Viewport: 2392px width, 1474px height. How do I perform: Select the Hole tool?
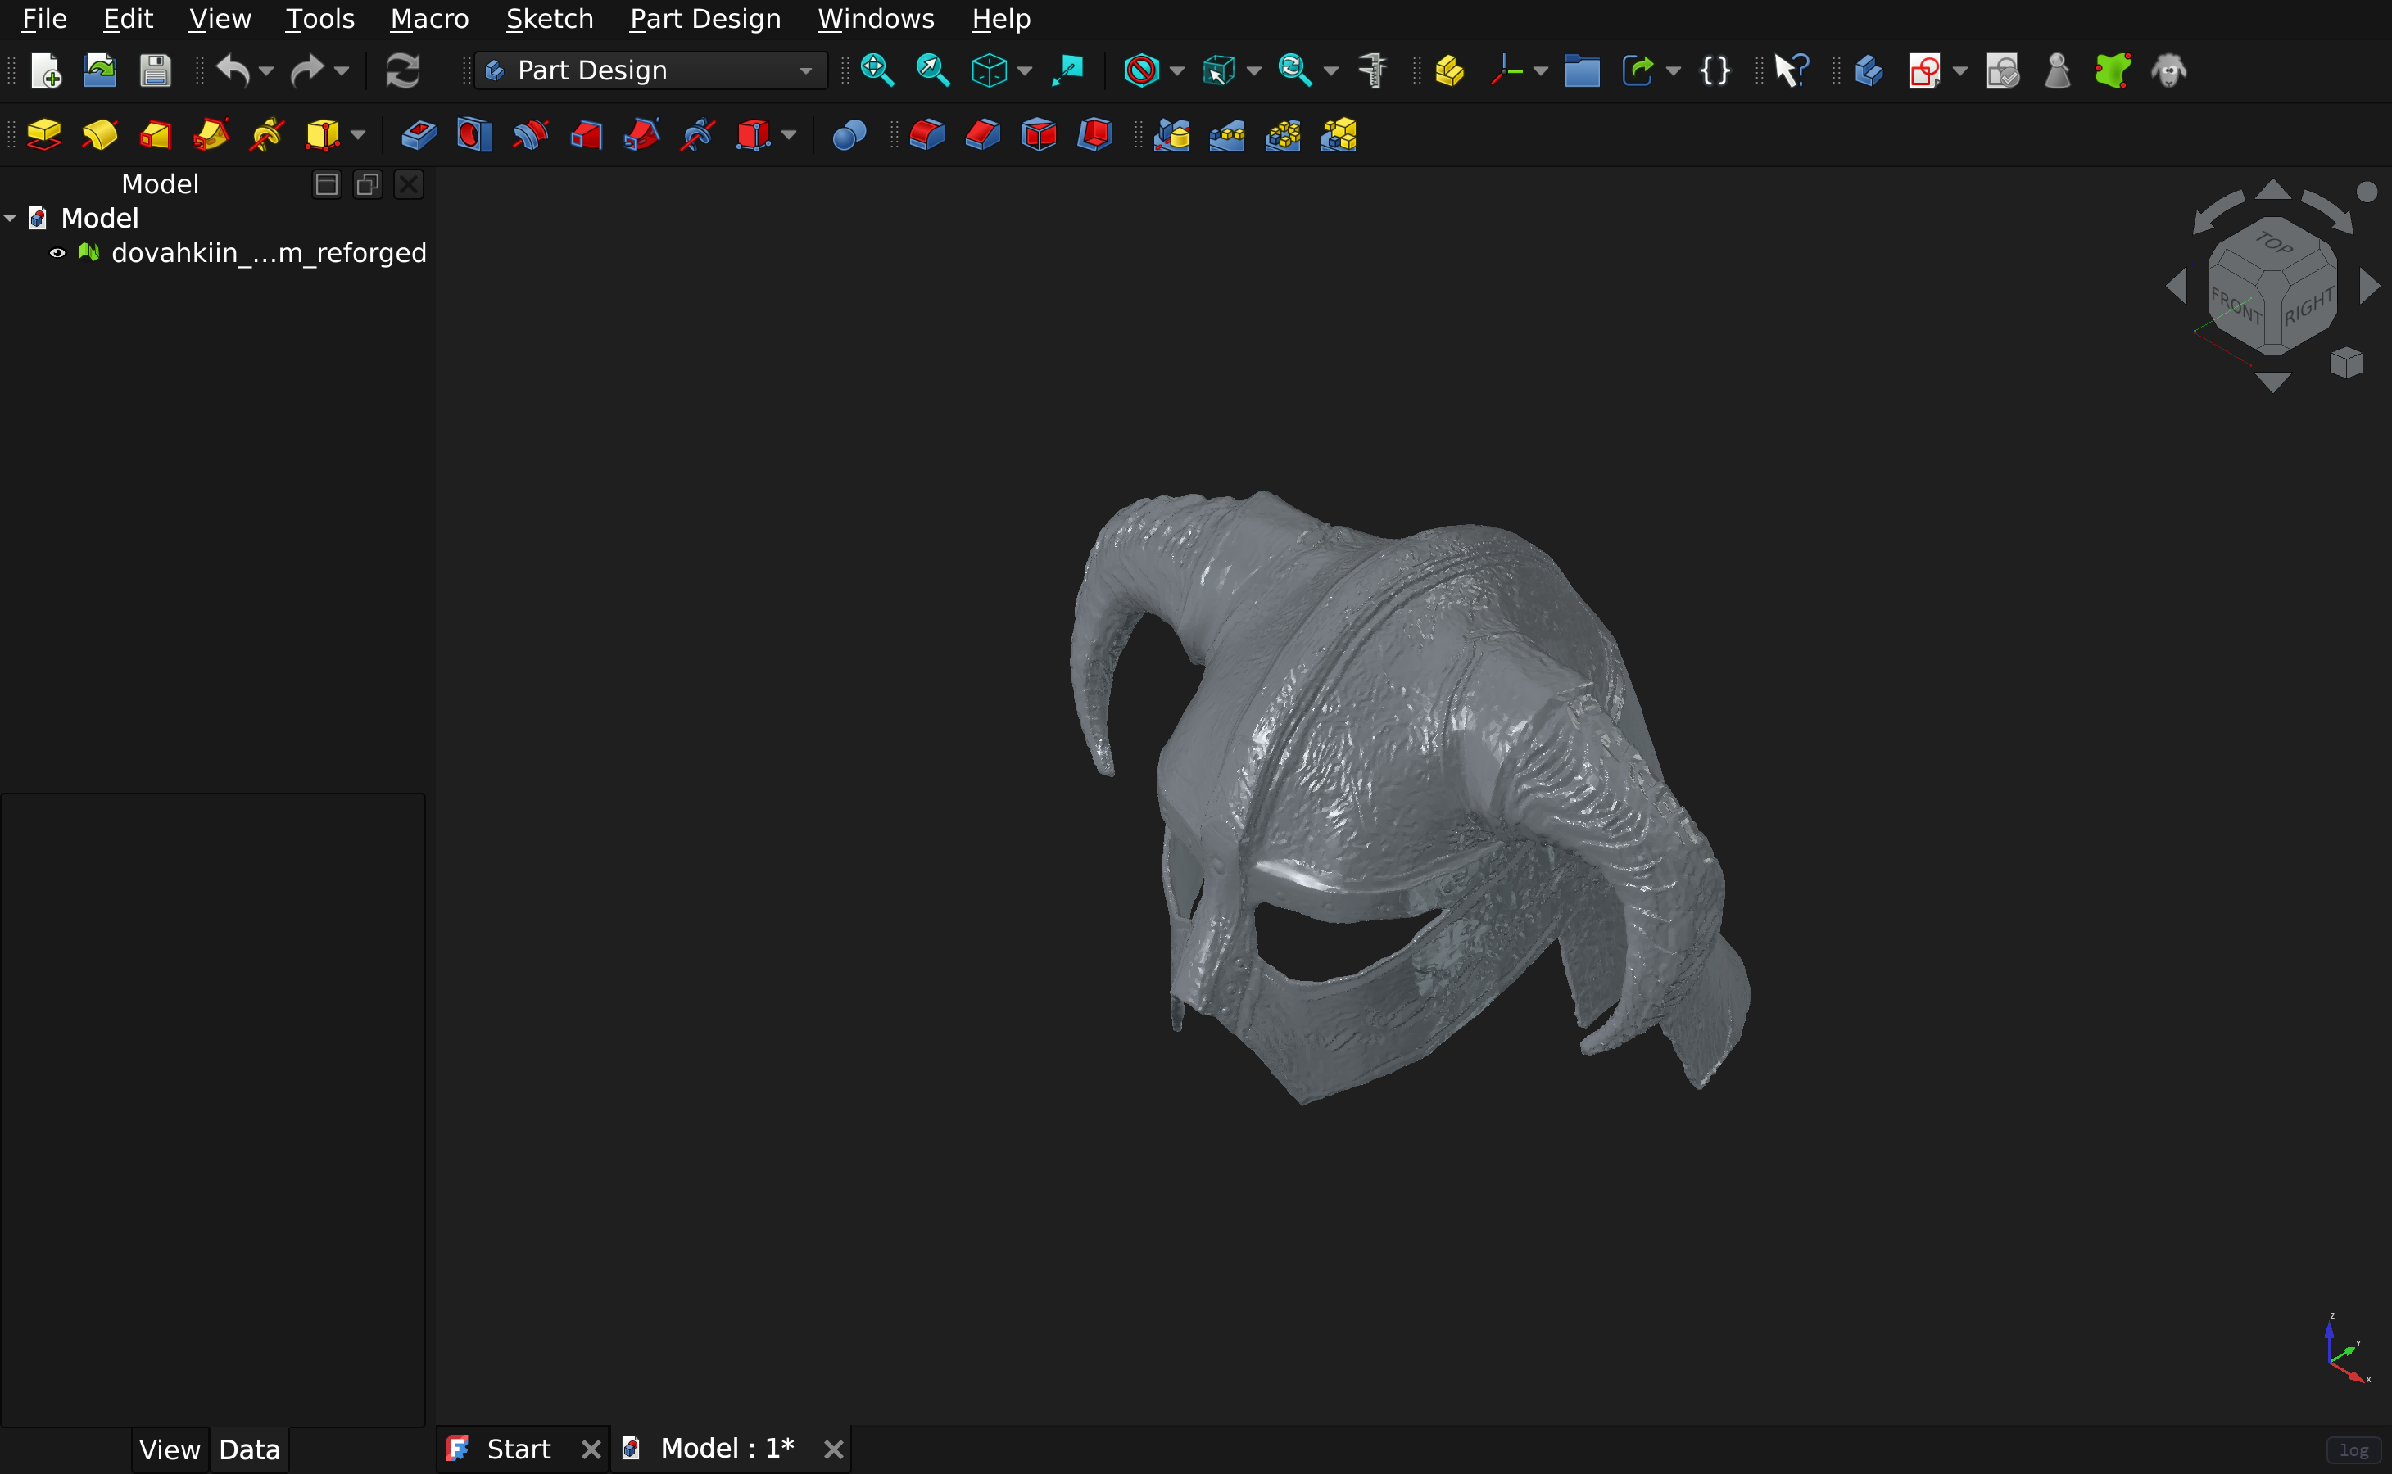click(475, 134)
